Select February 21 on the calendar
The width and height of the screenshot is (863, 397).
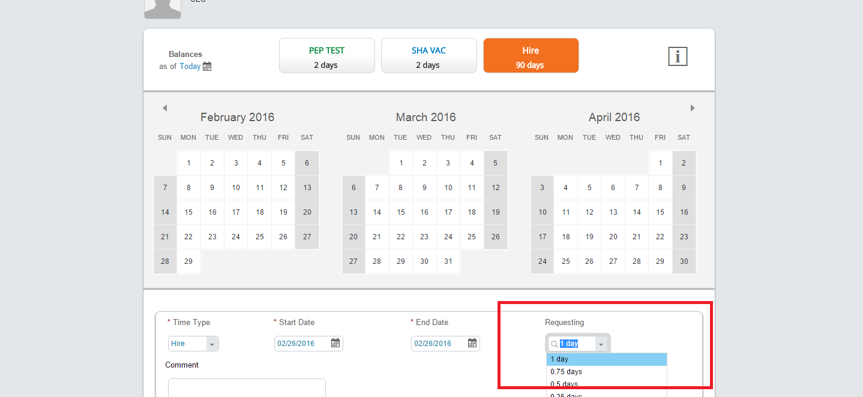point(165,237)
